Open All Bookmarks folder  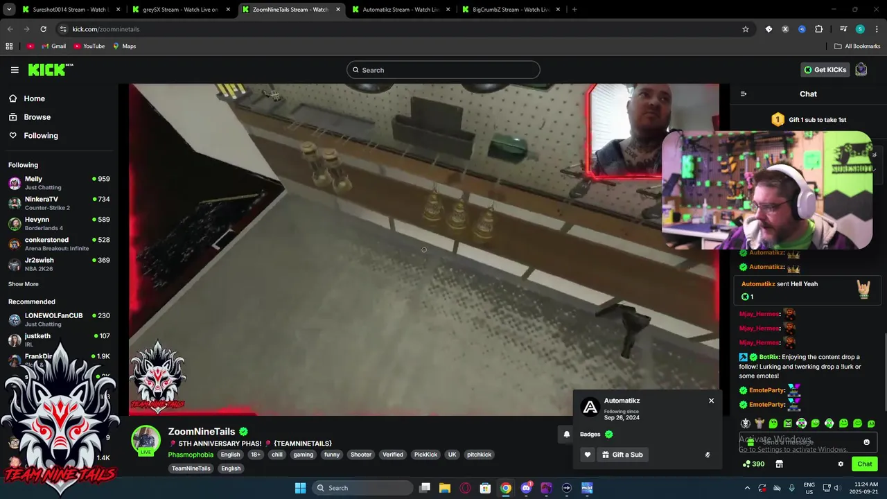(857, 46)
